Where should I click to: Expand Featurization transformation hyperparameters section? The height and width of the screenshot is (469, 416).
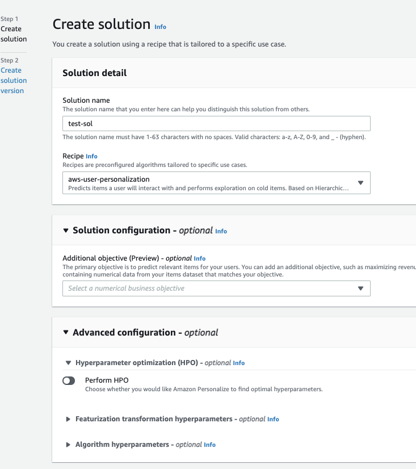click(69, 419)
